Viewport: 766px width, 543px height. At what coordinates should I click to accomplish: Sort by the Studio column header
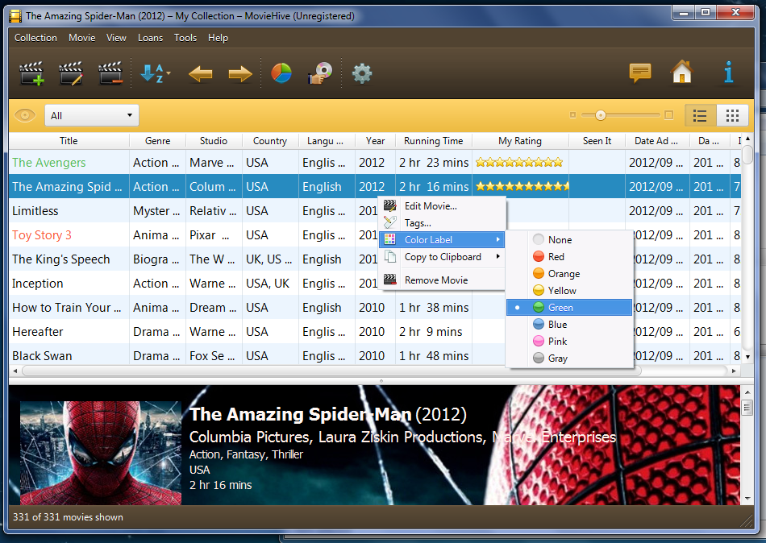[x=214, y=141]
